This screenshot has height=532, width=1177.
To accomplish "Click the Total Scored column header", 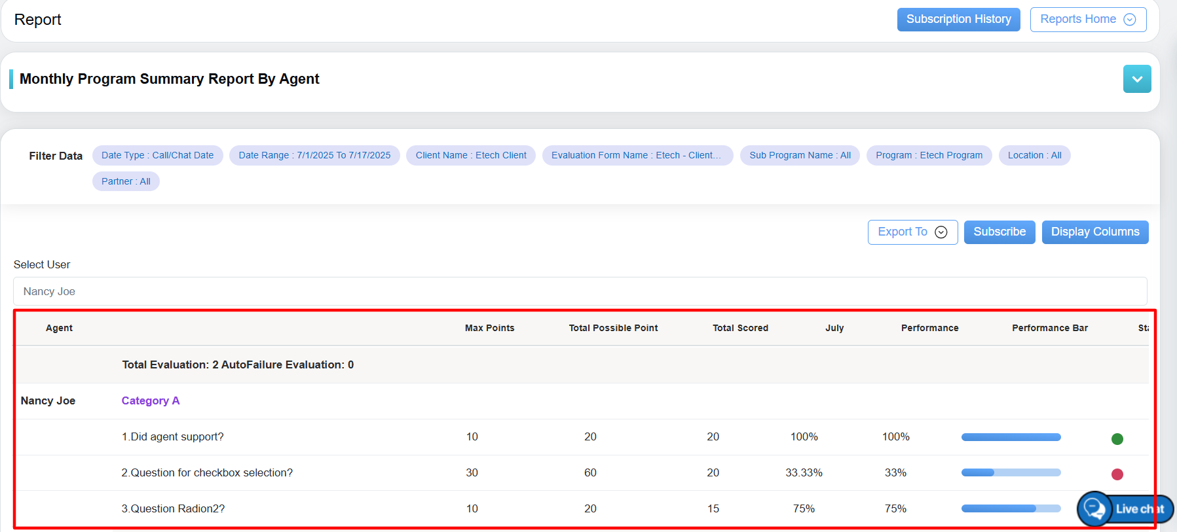I will point(740,328).
